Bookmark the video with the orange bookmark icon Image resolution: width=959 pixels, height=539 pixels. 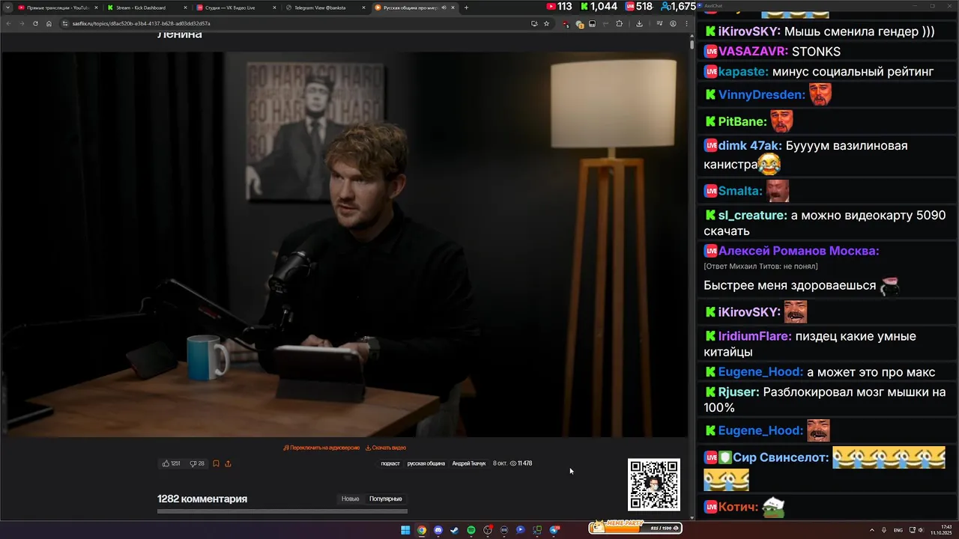coord(216,463)
